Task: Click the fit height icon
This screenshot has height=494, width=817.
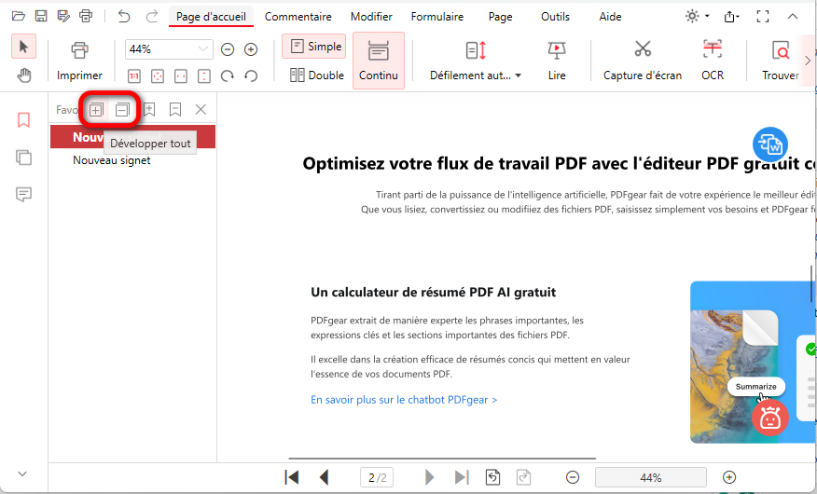Action: click(204, 76)
